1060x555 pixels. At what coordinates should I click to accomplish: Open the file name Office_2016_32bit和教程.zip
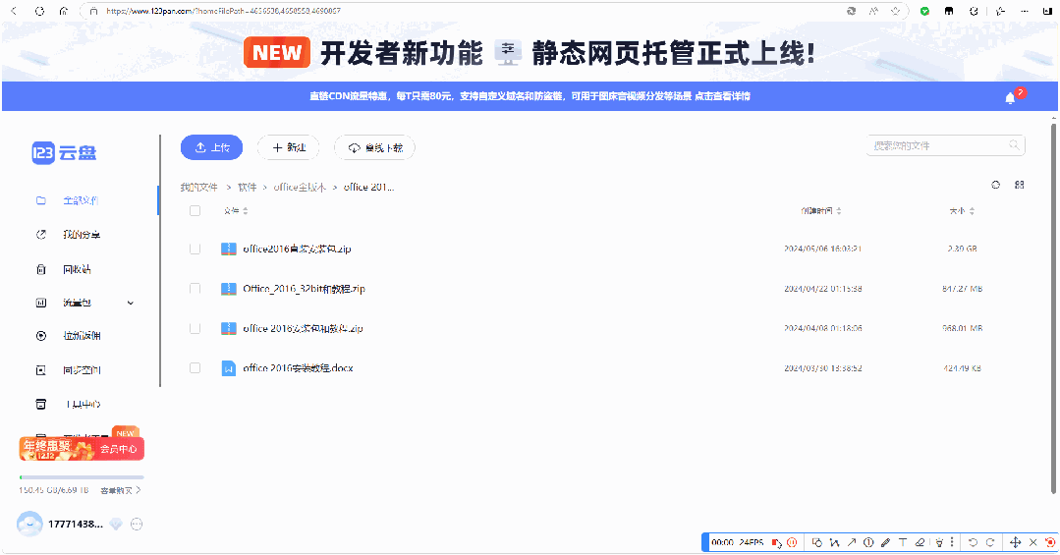(x=304, y=289)
